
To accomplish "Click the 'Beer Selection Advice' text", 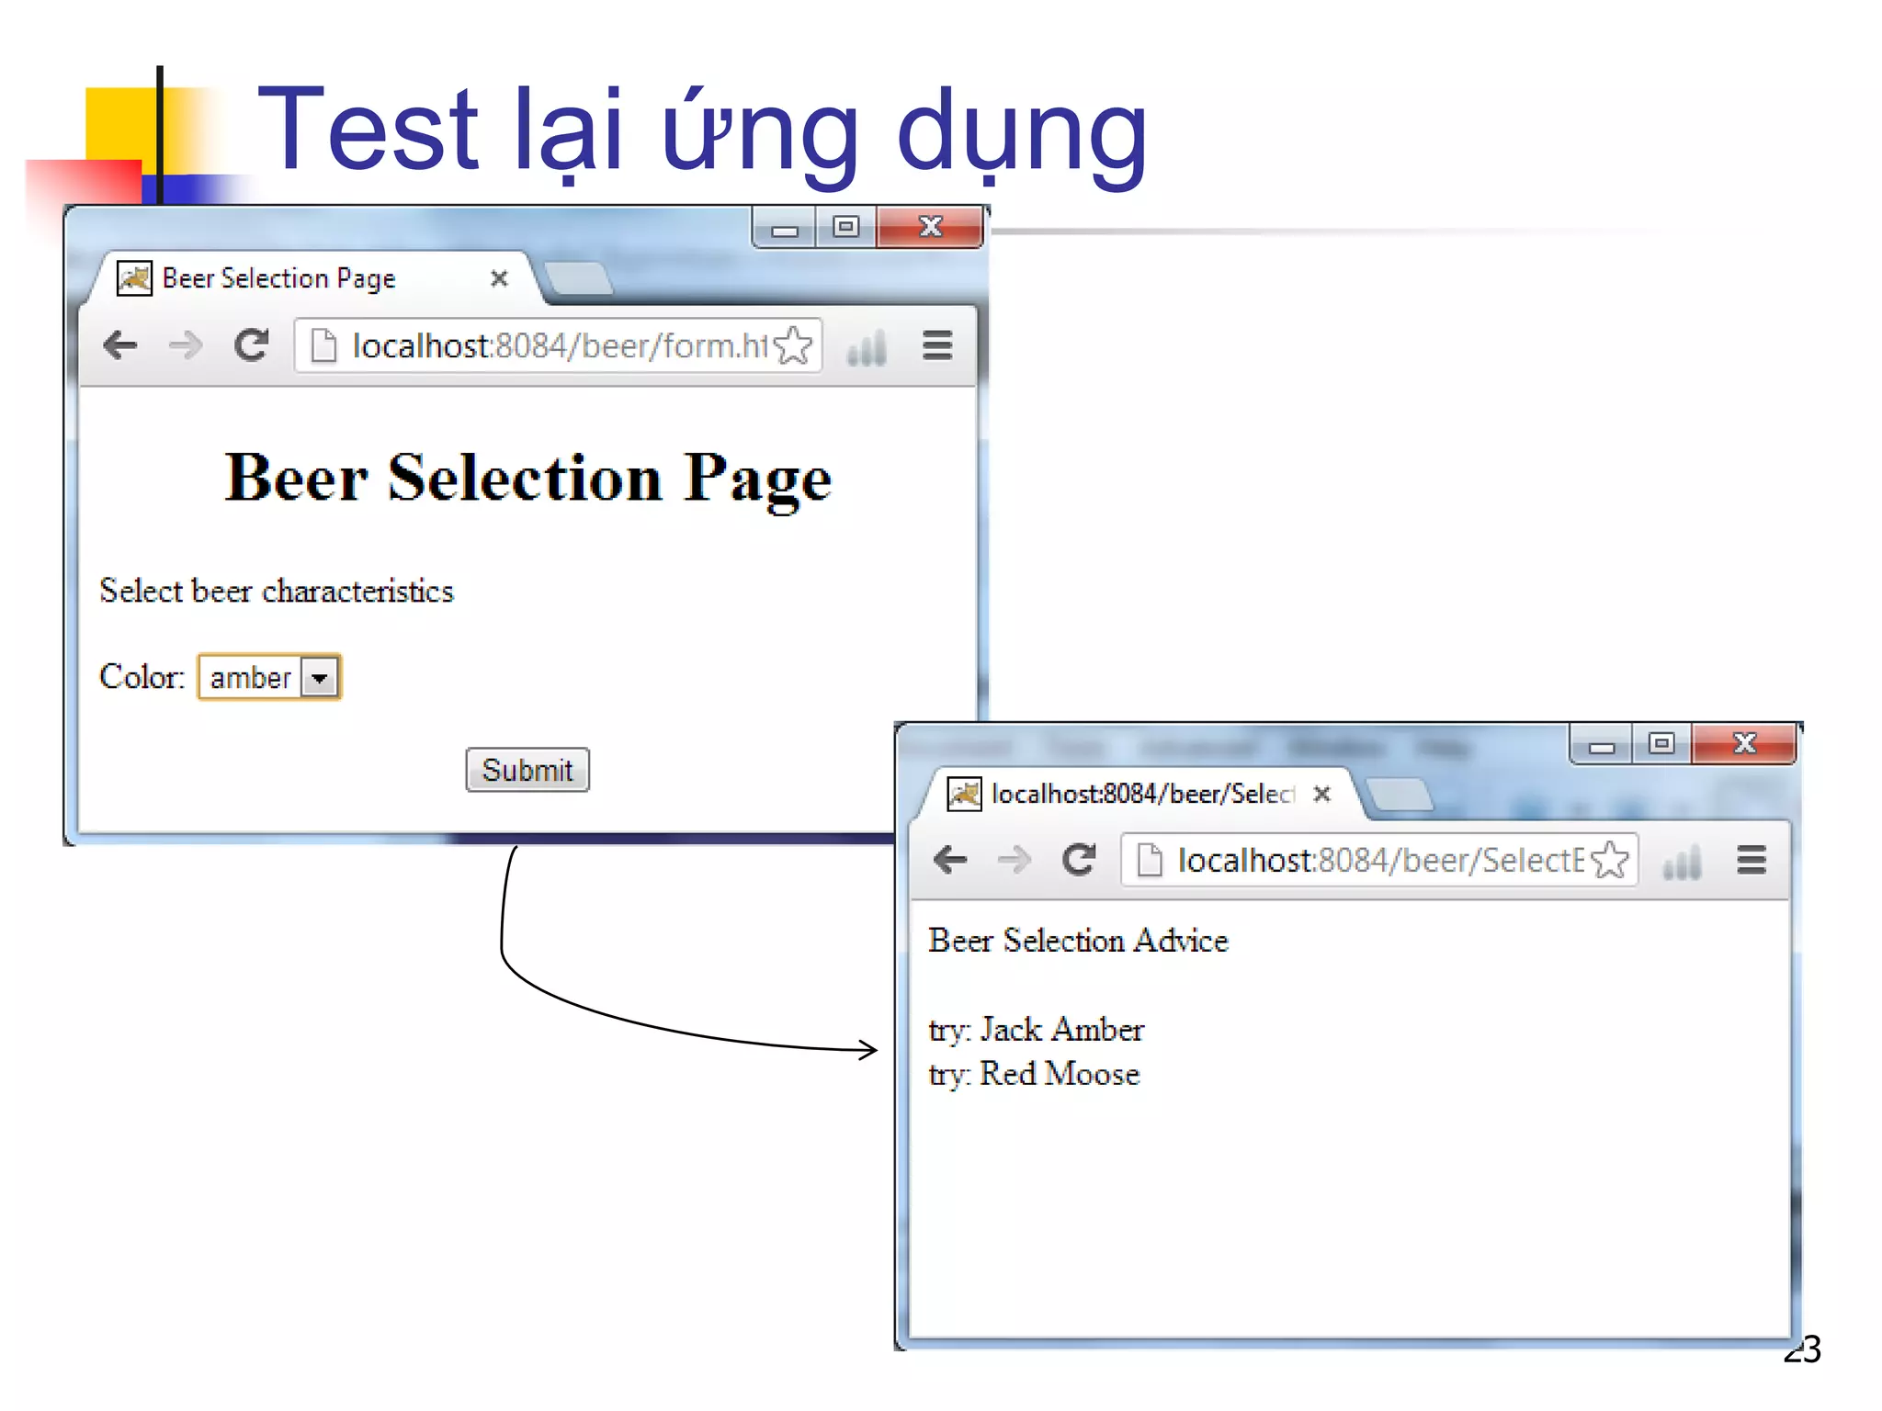I will tap(1078, 941).
